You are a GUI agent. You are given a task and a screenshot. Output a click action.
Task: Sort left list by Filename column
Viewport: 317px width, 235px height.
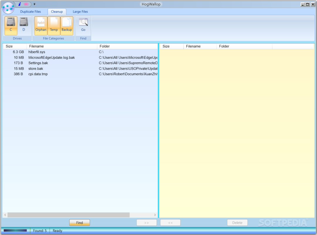[x=62, y=46]
